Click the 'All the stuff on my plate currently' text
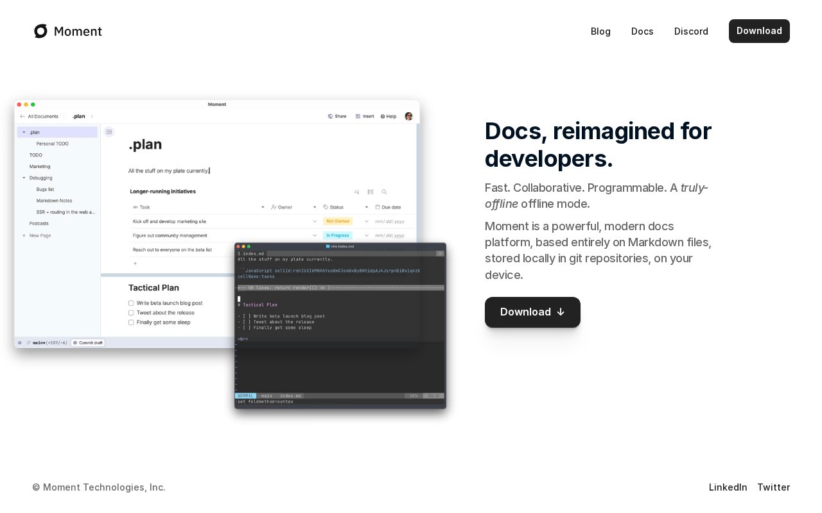 [168, 171]
